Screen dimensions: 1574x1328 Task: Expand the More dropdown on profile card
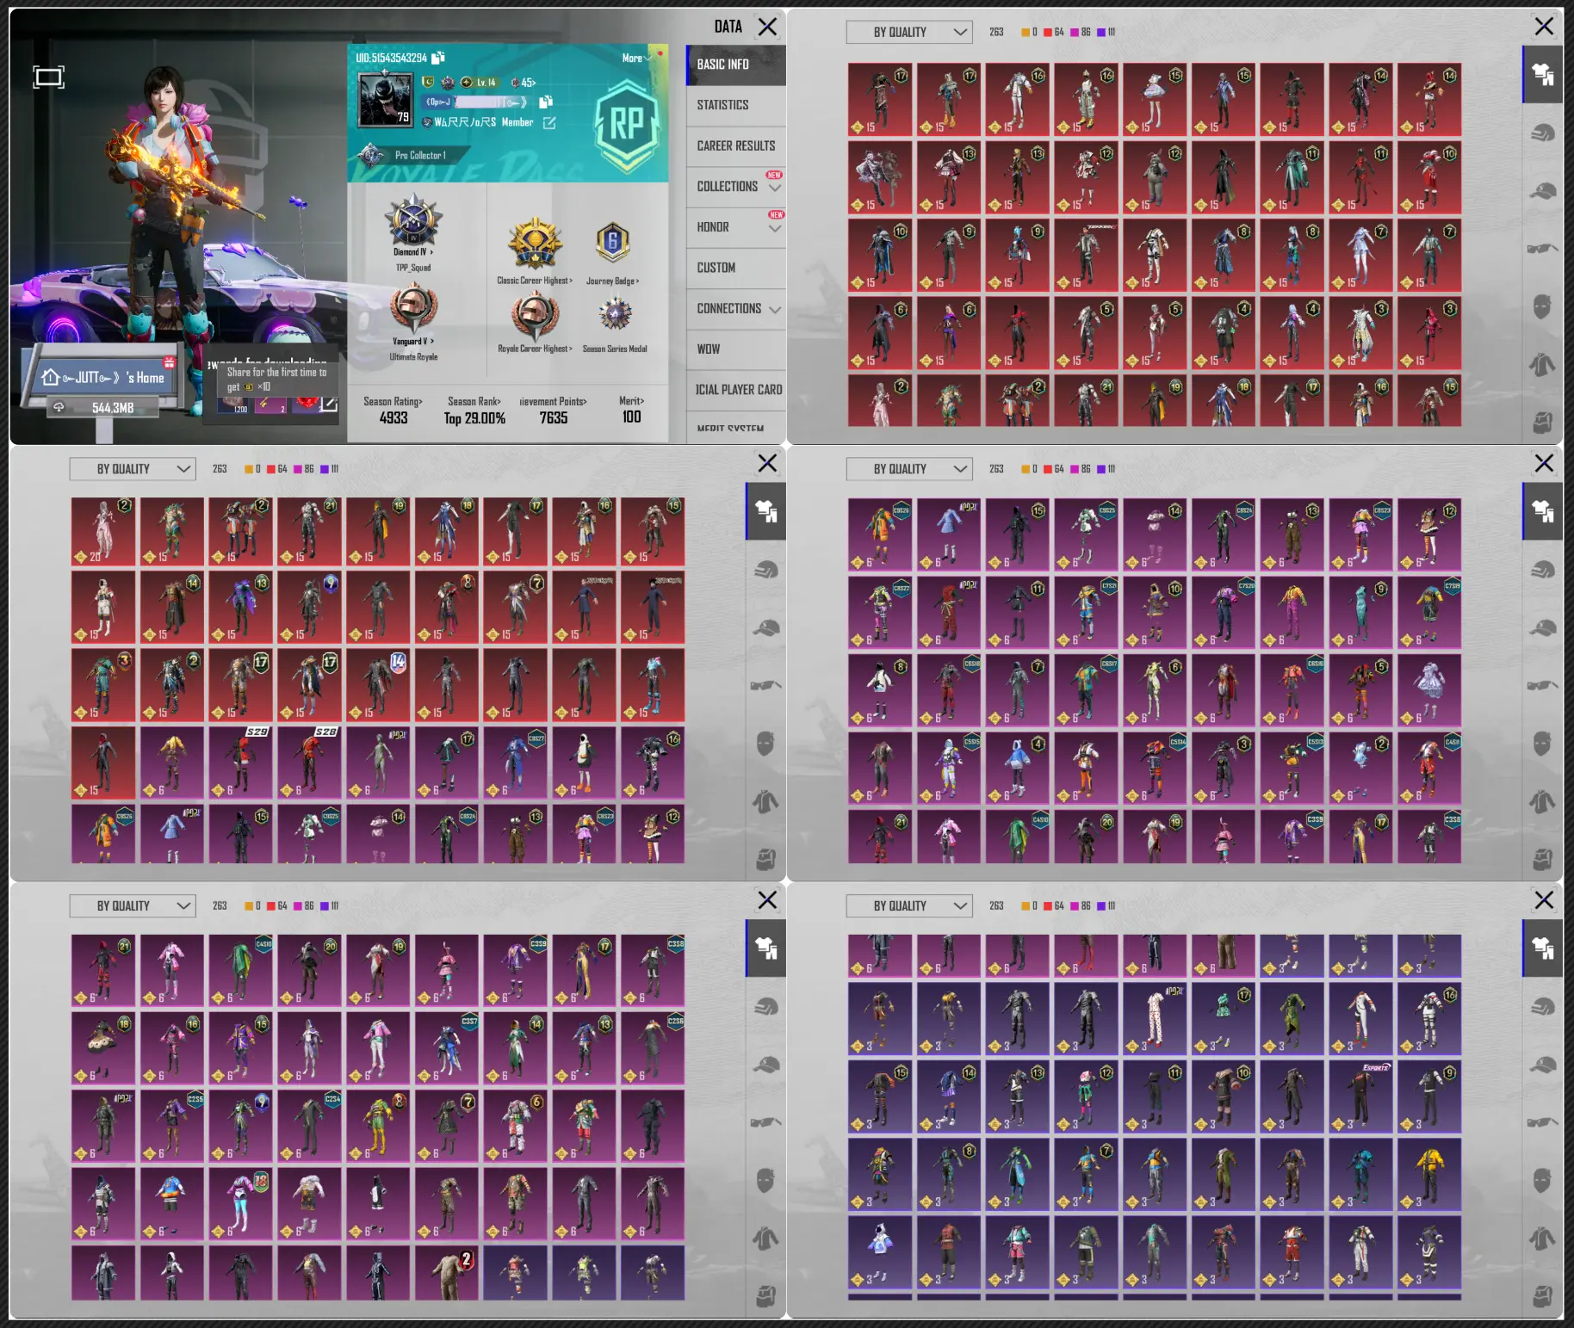tap(636, 58)
